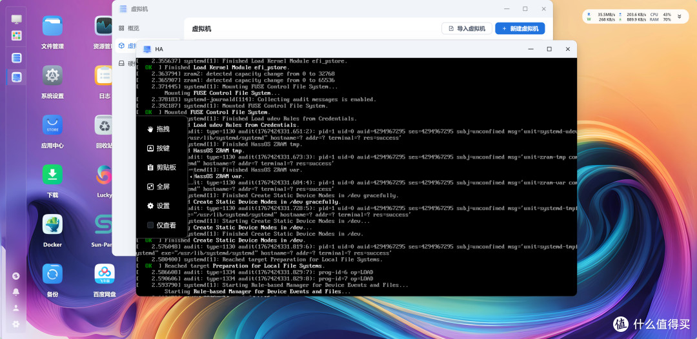Click the 导入虚拟机 import button
Screen dimensions: 697x339
(467, 28)
